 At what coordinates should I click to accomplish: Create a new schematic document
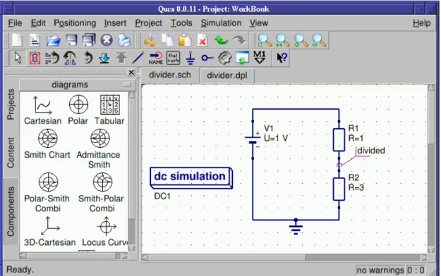[17, 40]
